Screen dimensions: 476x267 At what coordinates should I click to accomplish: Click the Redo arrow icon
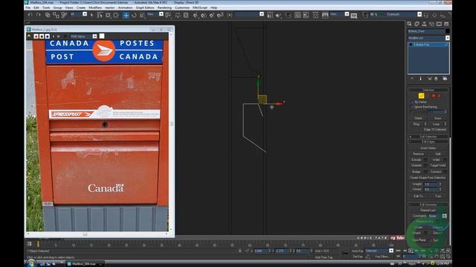(x=38, y=15)
